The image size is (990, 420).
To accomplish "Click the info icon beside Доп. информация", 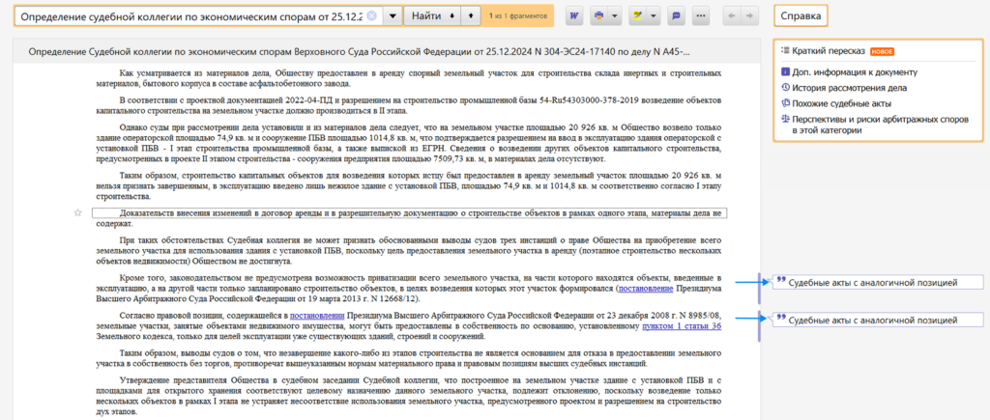I will [785, 72].
